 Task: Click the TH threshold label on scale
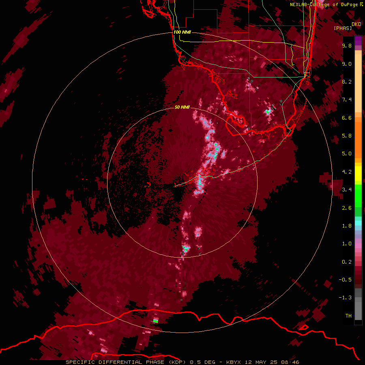pos(348,316)
